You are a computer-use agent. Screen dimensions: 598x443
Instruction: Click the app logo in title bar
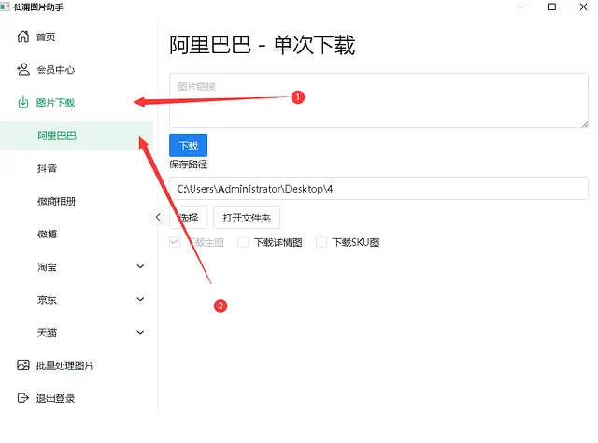(x=5, y=7)
